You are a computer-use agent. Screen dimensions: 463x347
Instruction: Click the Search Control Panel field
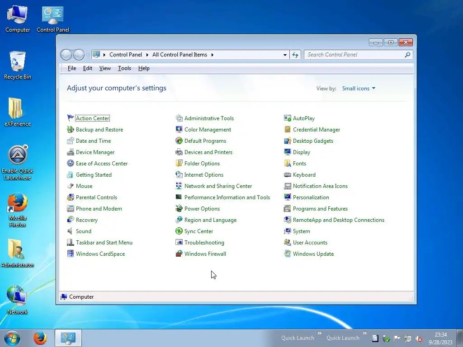pyautogui.click(x=358, y=55)
